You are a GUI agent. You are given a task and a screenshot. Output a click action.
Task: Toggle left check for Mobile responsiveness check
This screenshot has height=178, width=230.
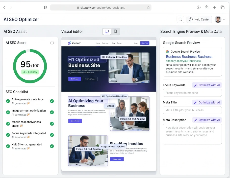8,124
